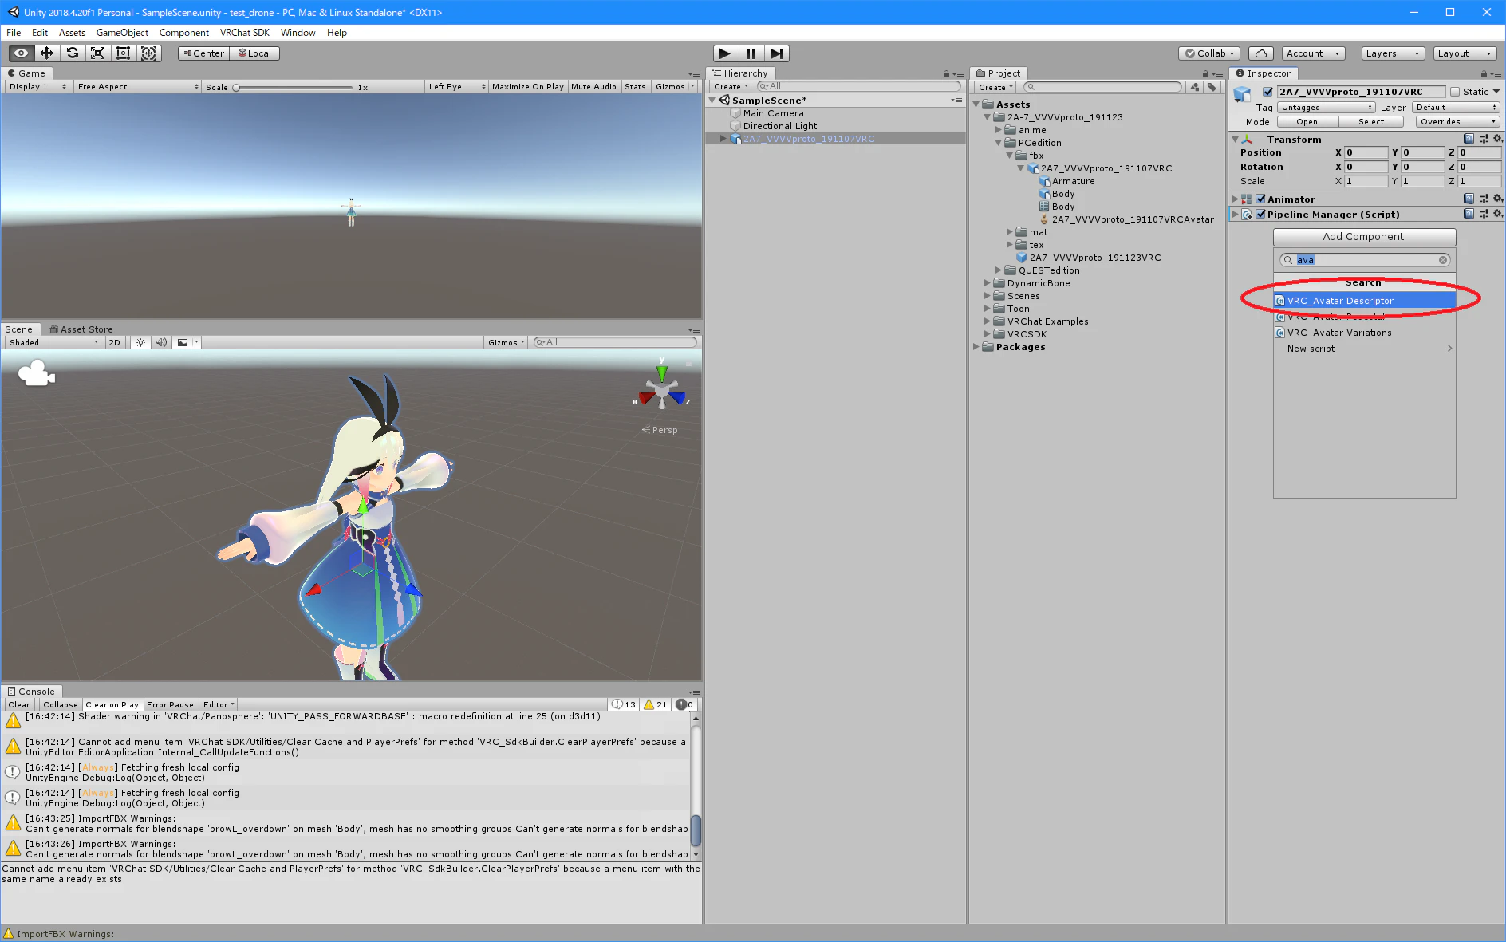Switch to the Asset Store tab
1506x942 pixels.
coord(81,329)
